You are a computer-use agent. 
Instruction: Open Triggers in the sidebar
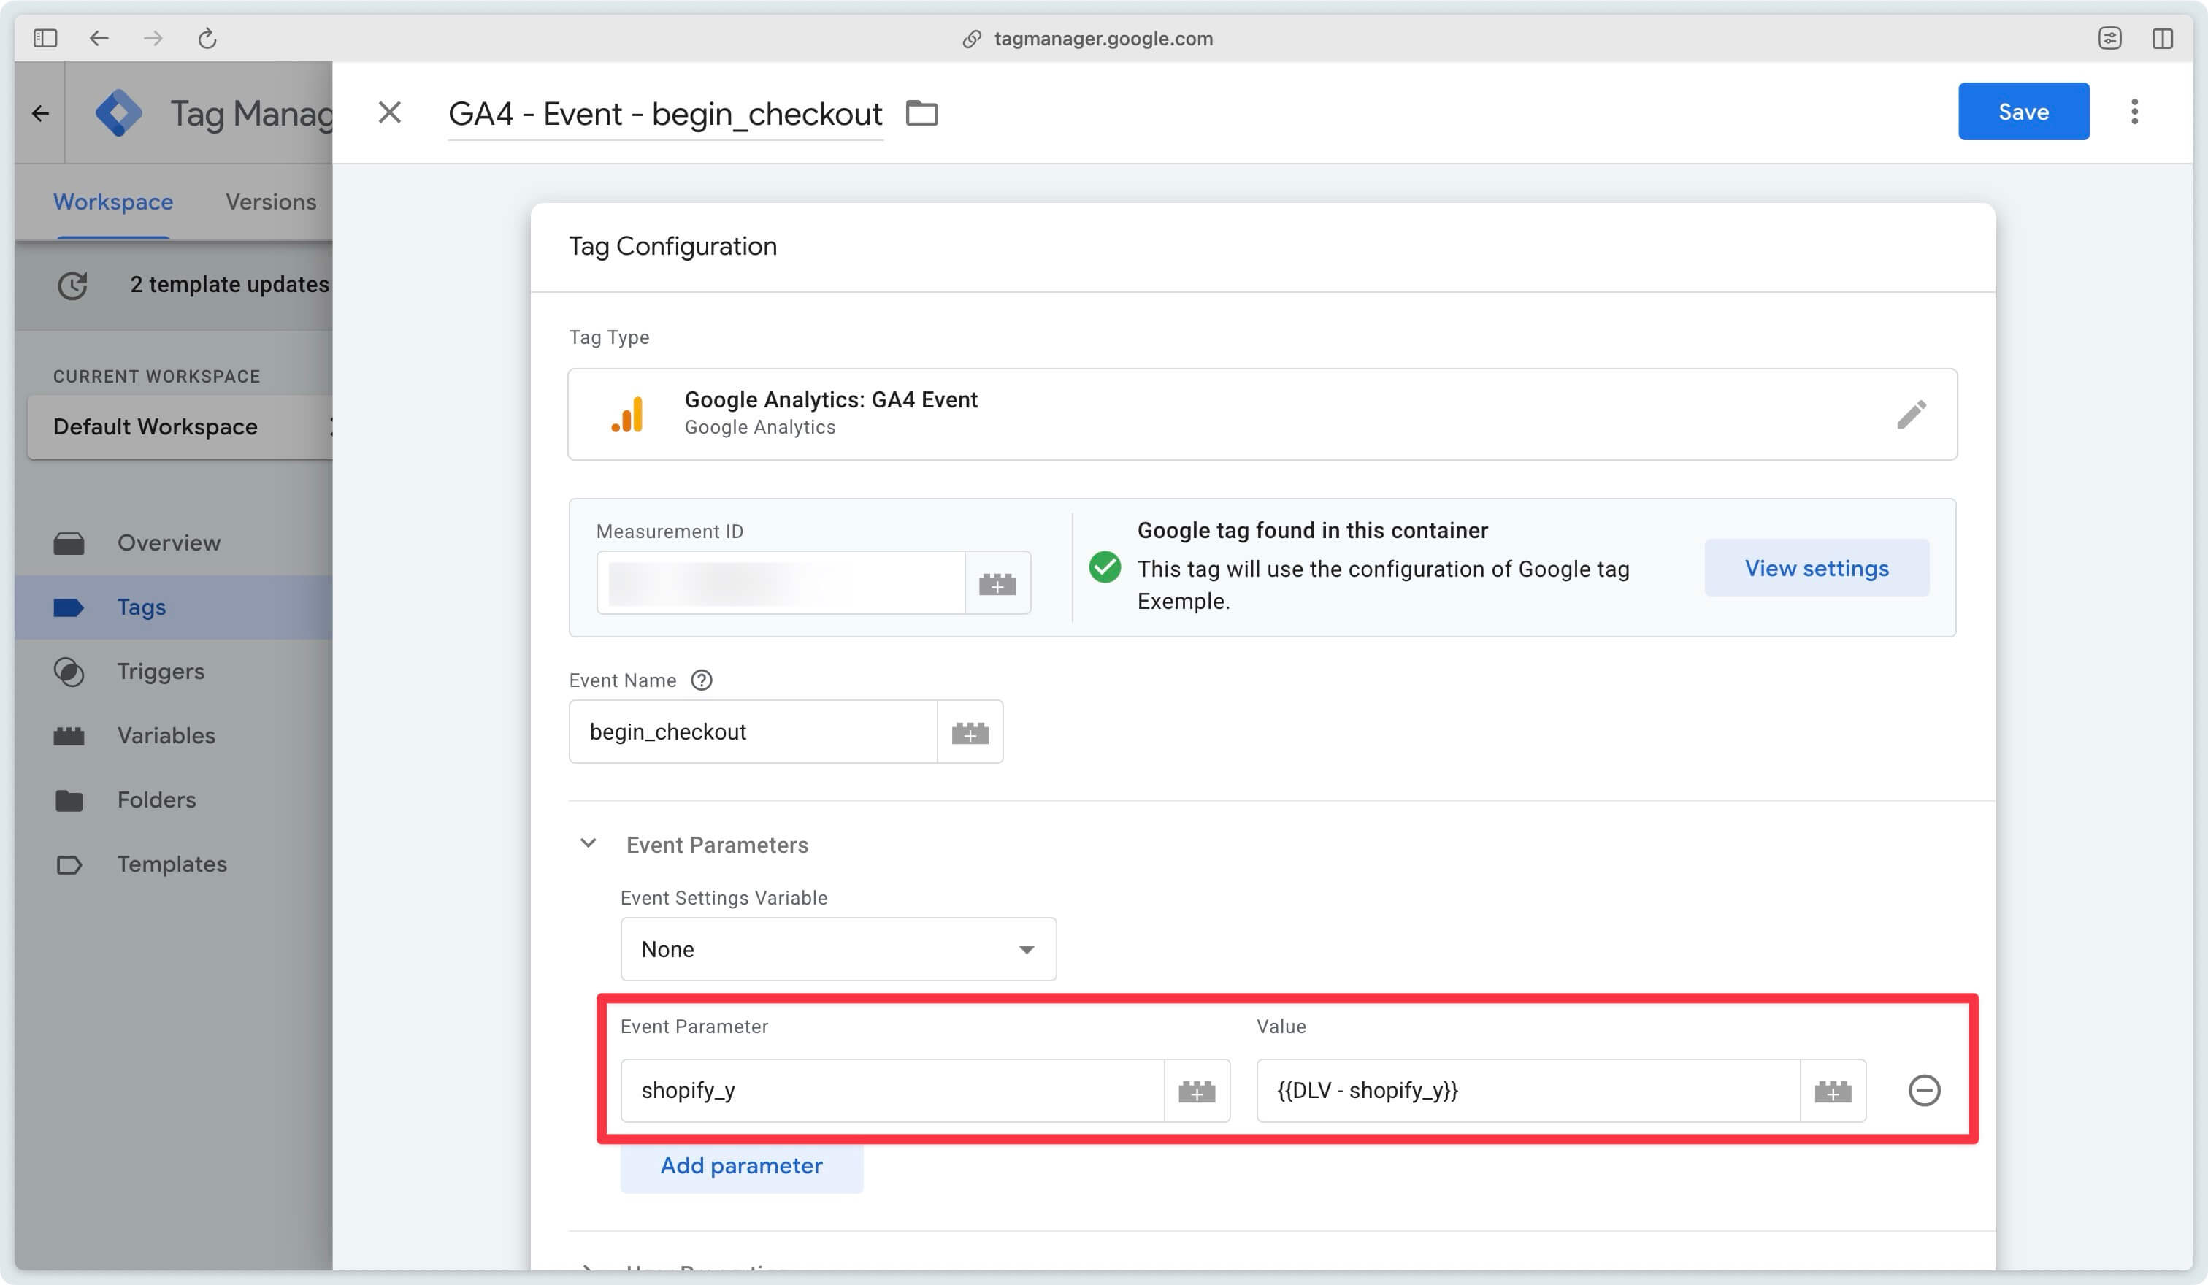(x=174, y=672)
